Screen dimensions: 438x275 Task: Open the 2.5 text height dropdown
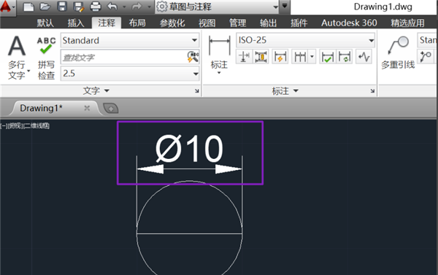130,74
